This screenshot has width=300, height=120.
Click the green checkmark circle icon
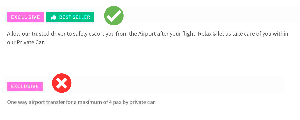(114, 16)
